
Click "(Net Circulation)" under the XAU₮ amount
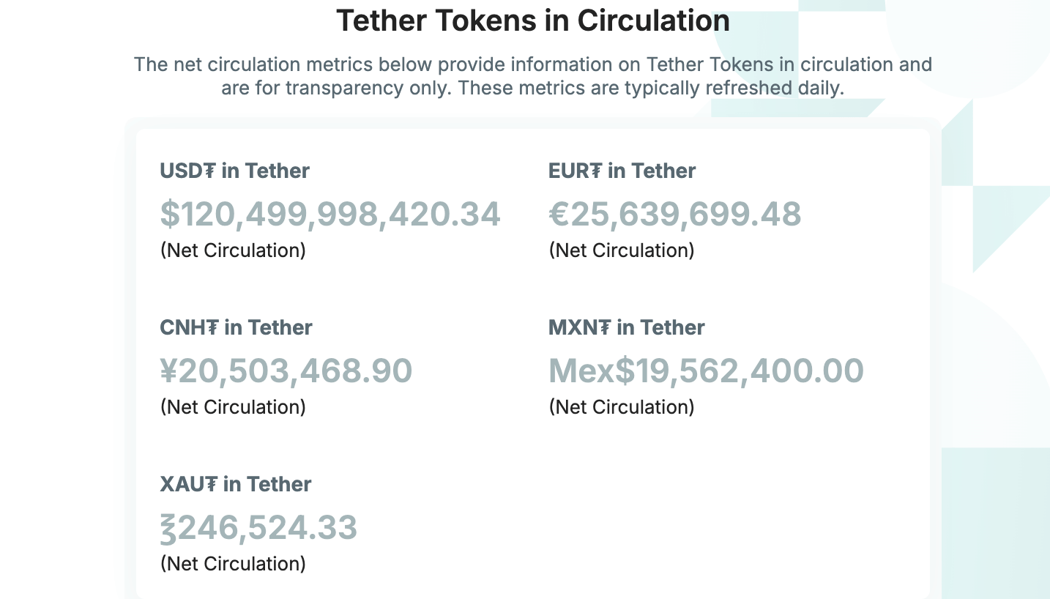(x=233, y=564)
